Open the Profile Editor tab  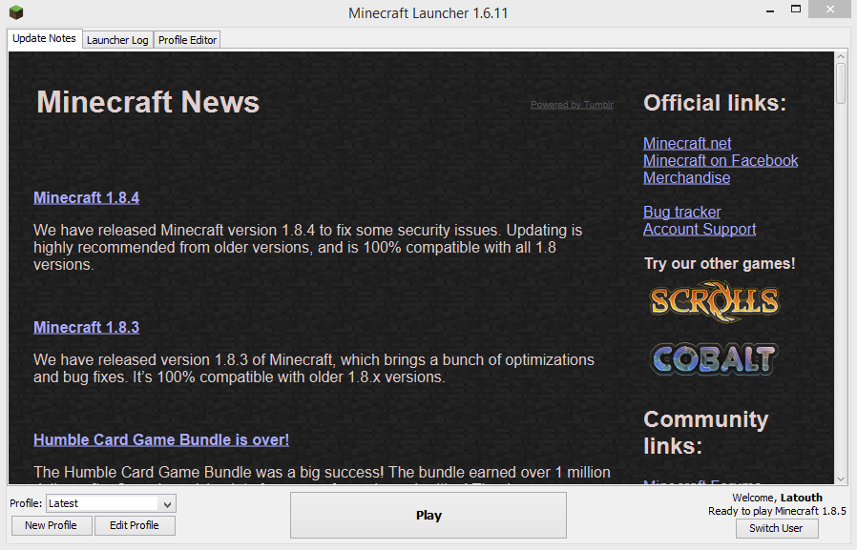(187, 40)
